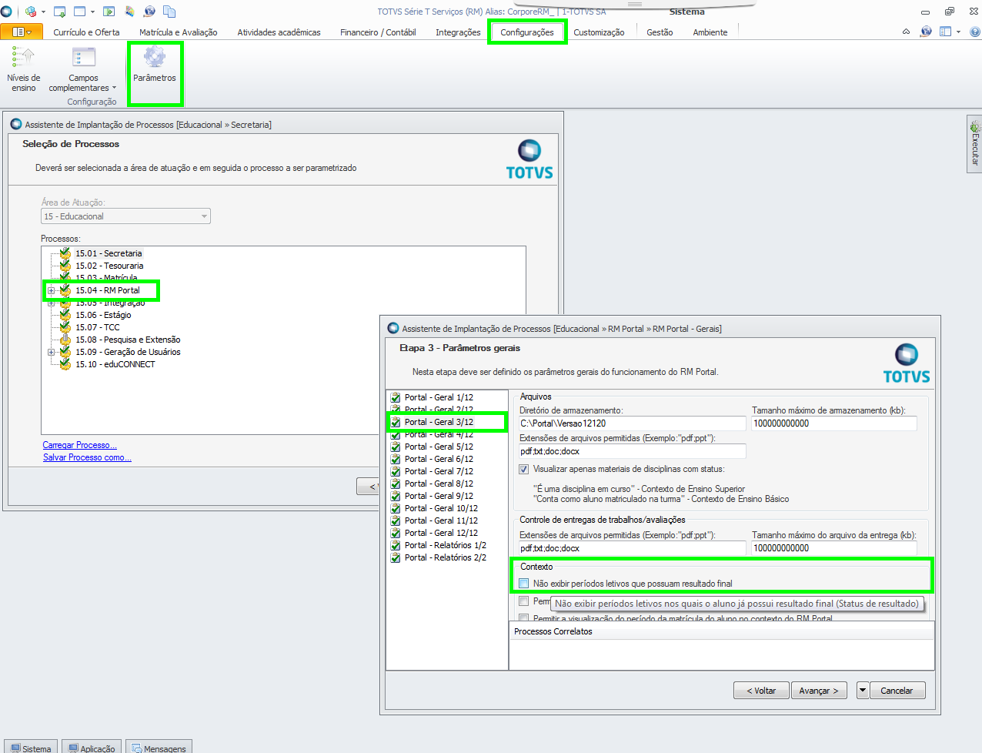Click the Tamanho máximo de armazenamento field

[x=834, y=423]
